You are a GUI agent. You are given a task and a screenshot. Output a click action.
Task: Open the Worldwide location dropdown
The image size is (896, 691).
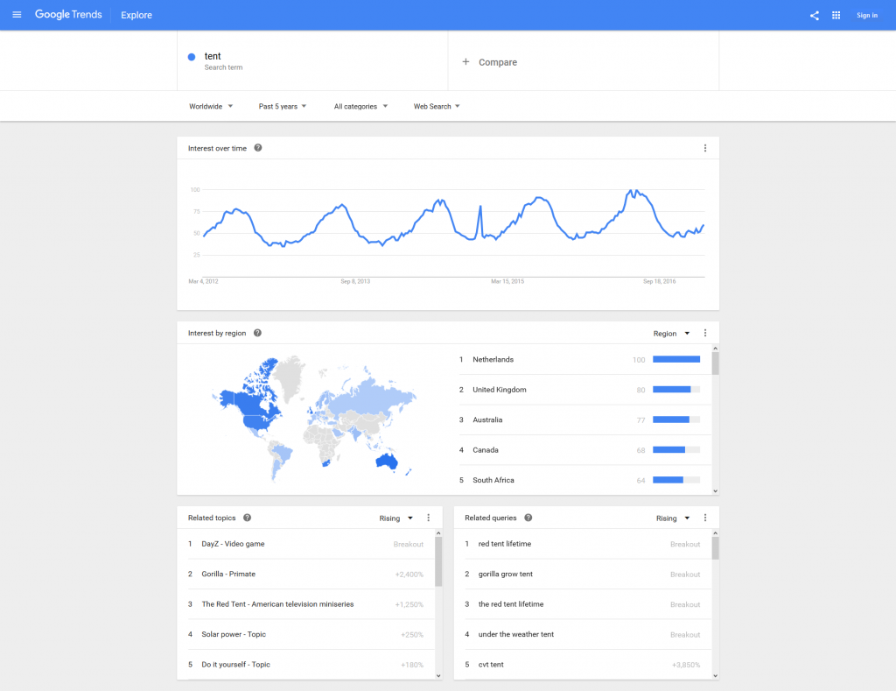pos(211,106)
